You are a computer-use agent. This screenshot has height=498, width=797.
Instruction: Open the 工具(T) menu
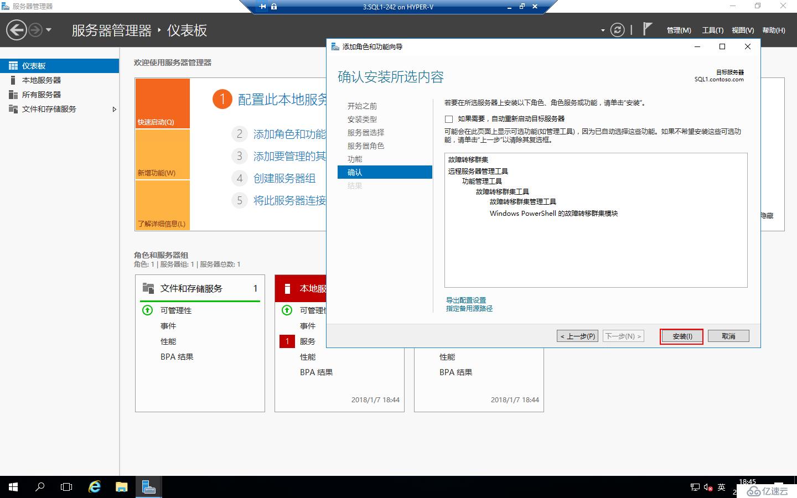[713, 30]
